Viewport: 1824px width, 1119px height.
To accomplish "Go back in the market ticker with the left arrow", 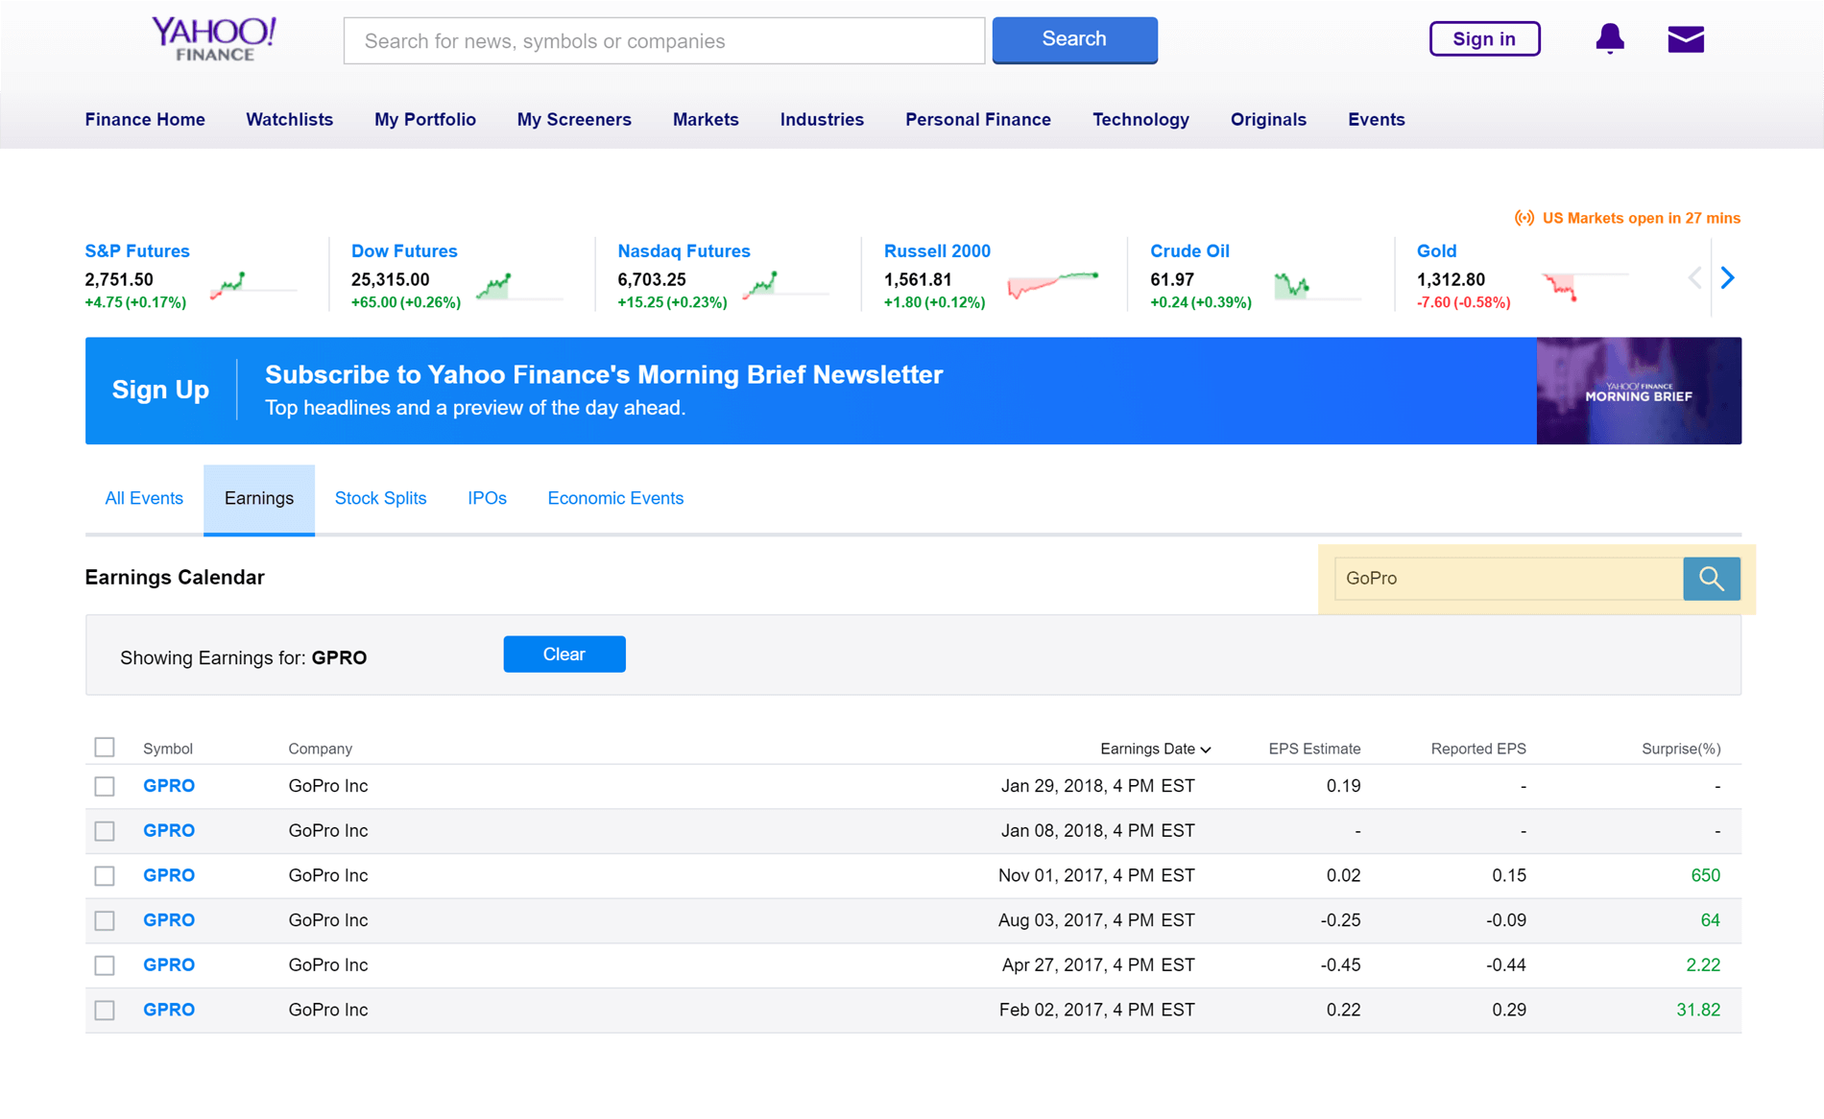I will click(x=1694, y=278).
